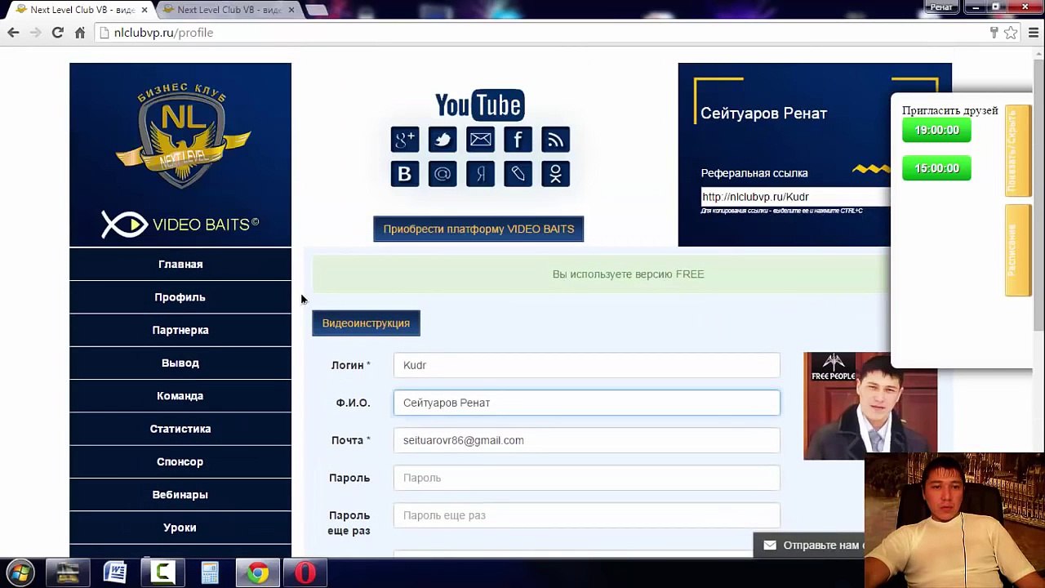The width and height of the screenshot is (1045, 588).
Task: Click Приобрести платформу VIDEO BAITS button
Action: click(x=478, y=229)
